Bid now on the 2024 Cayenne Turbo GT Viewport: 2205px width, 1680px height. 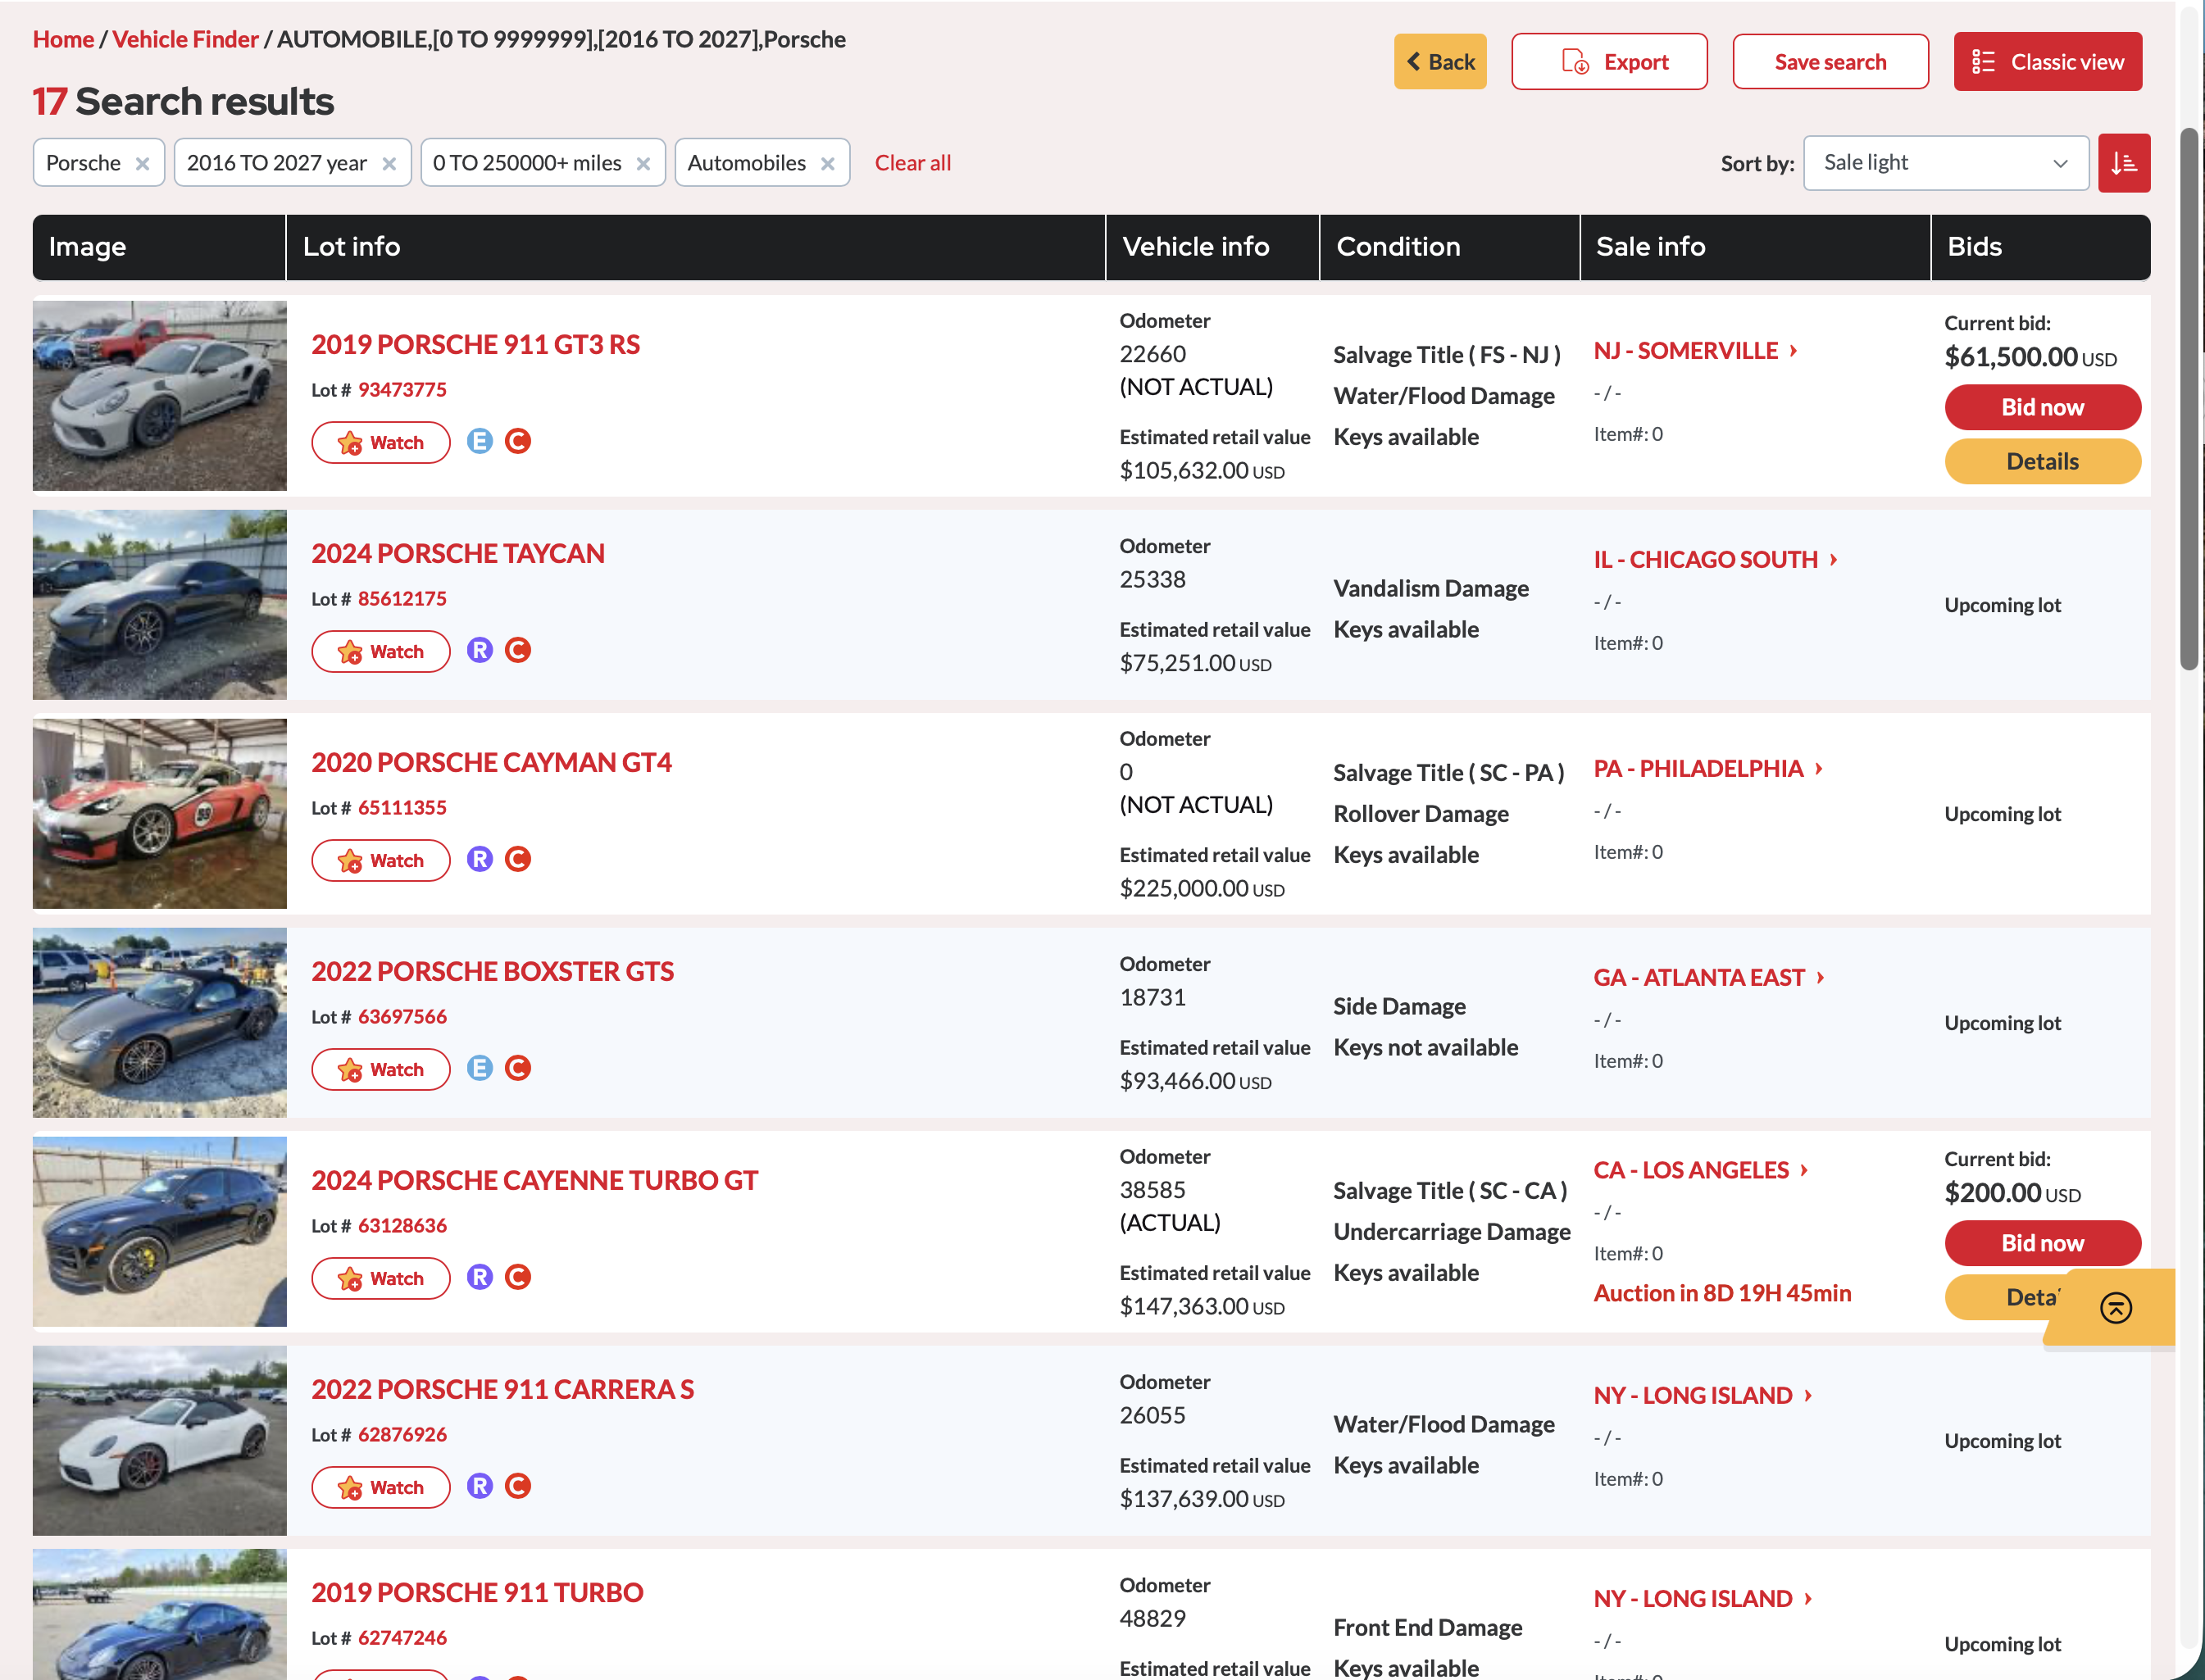click(2042, 1244)
